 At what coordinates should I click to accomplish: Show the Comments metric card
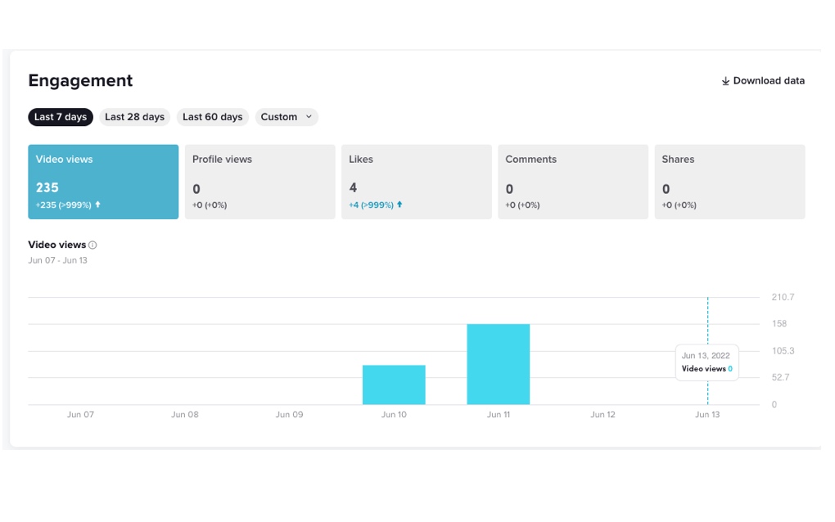point(572,182)
